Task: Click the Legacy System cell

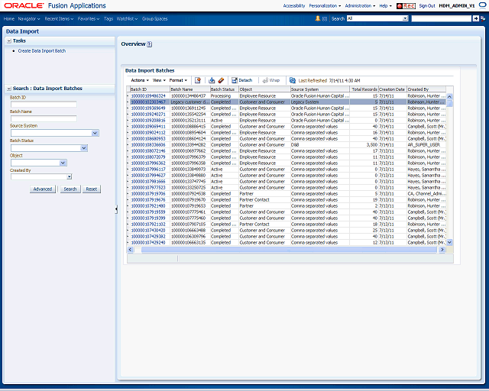Action: 320,102
